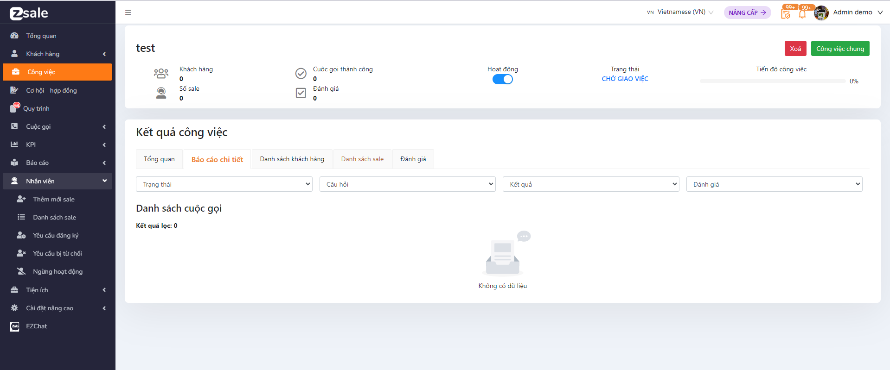Open EZChat label in the sidebar
The width and height of the screenshot is (890, 370).
(x=37, y=326)
